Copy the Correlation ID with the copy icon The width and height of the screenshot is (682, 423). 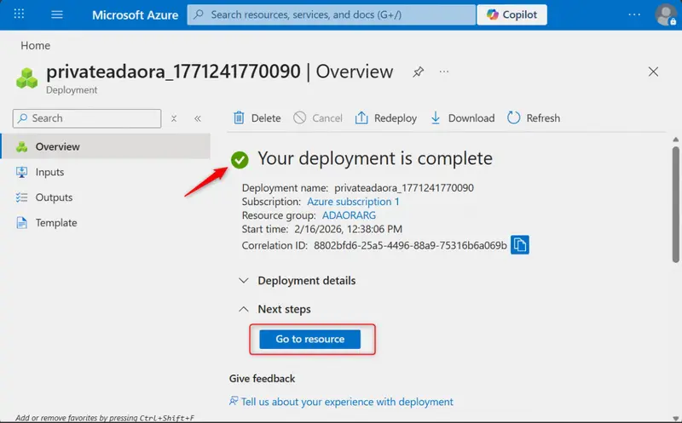[520, 245]
